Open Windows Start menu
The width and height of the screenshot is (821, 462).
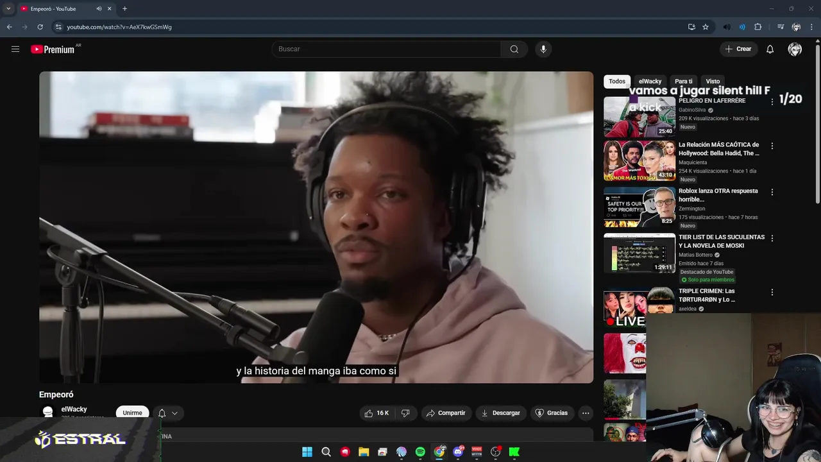307,452
